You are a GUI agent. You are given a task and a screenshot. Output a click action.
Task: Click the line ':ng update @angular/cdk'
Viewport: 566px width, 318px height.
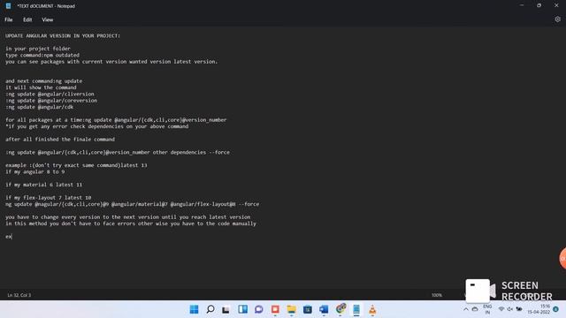click(x=39, y=107)
